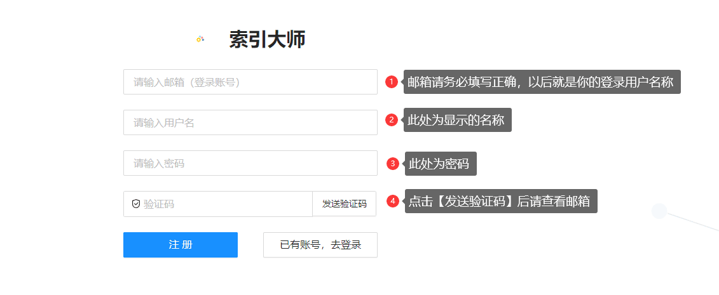This screenshot has width=719, height=295.
Task: Click red numbered badge 2
Action: tap(391, 120)
